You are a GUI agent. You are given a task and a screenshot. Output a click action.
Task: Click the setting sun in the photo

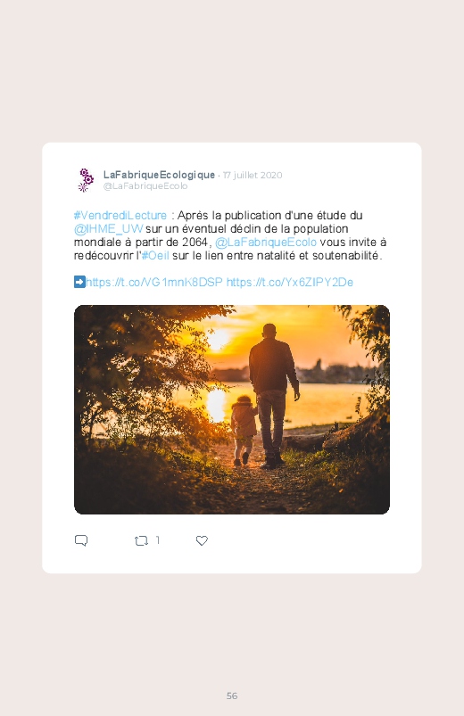pyautogui.click(x=218, y=339)
